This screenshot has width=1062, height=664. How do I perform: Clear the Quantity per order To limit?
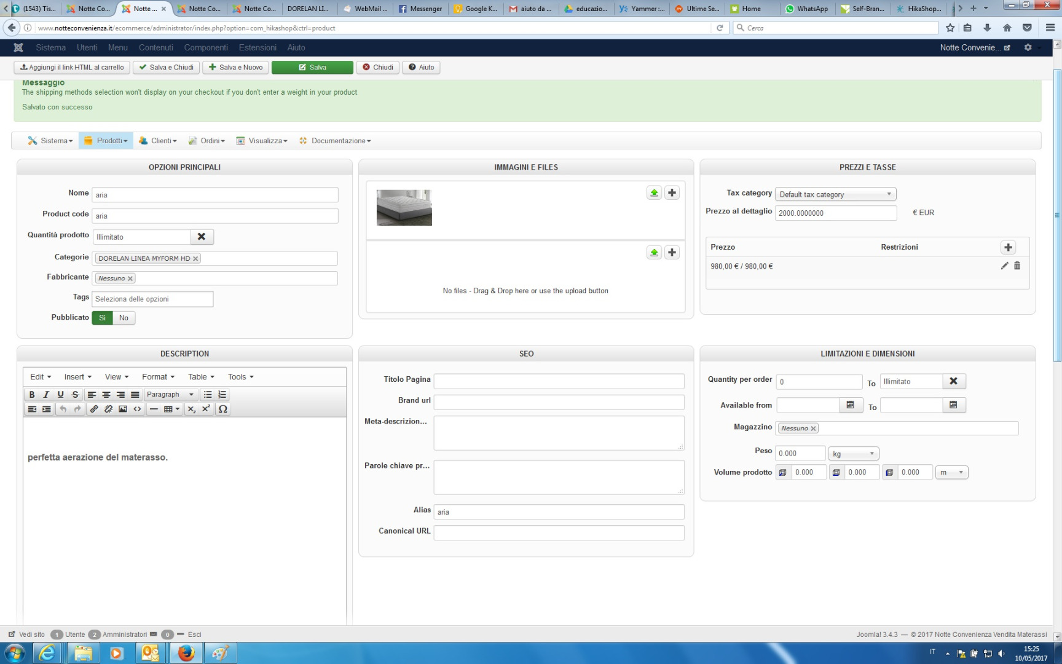(x=954, y=381)
